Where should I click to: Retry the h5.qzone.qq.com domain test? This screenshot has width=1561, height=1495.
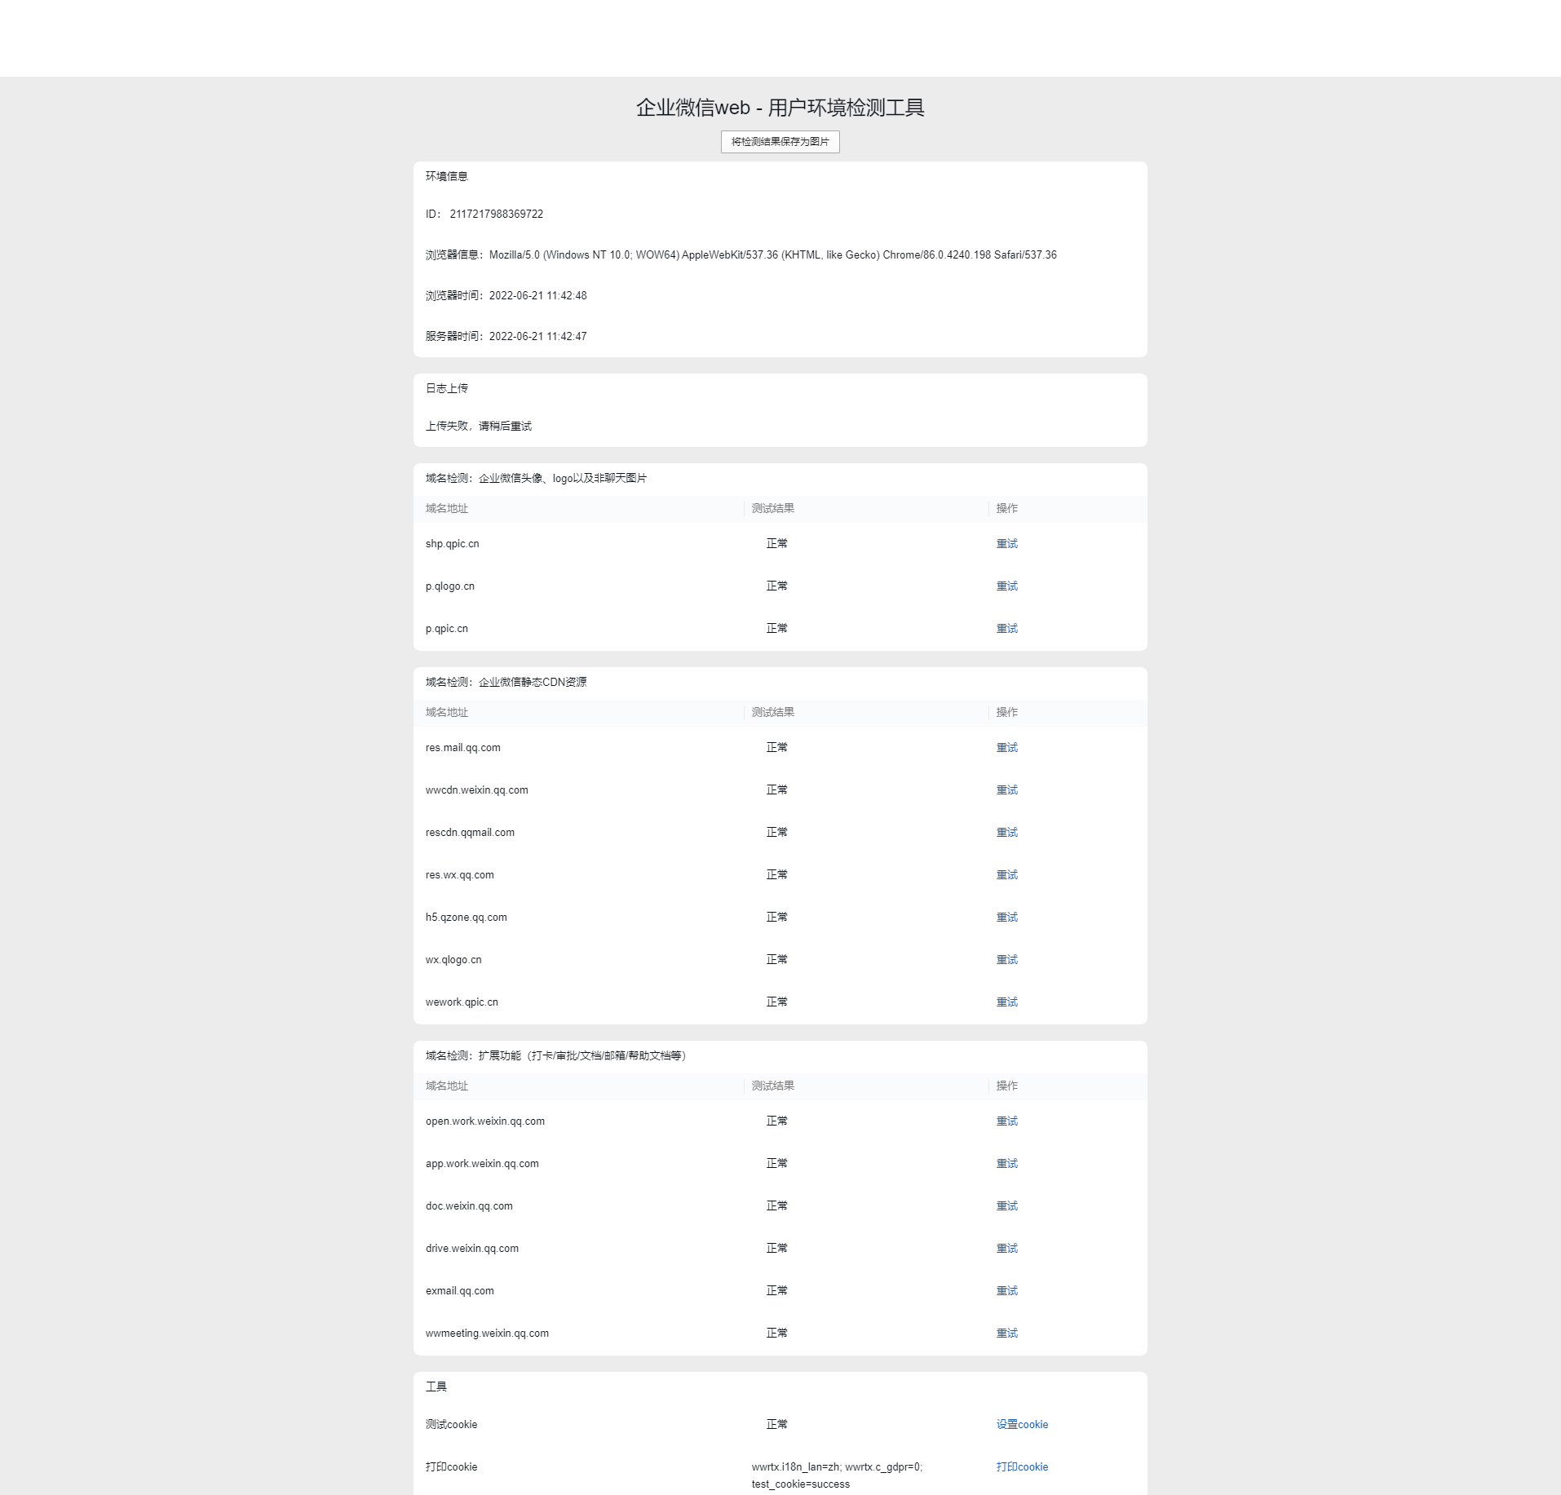1006,918
